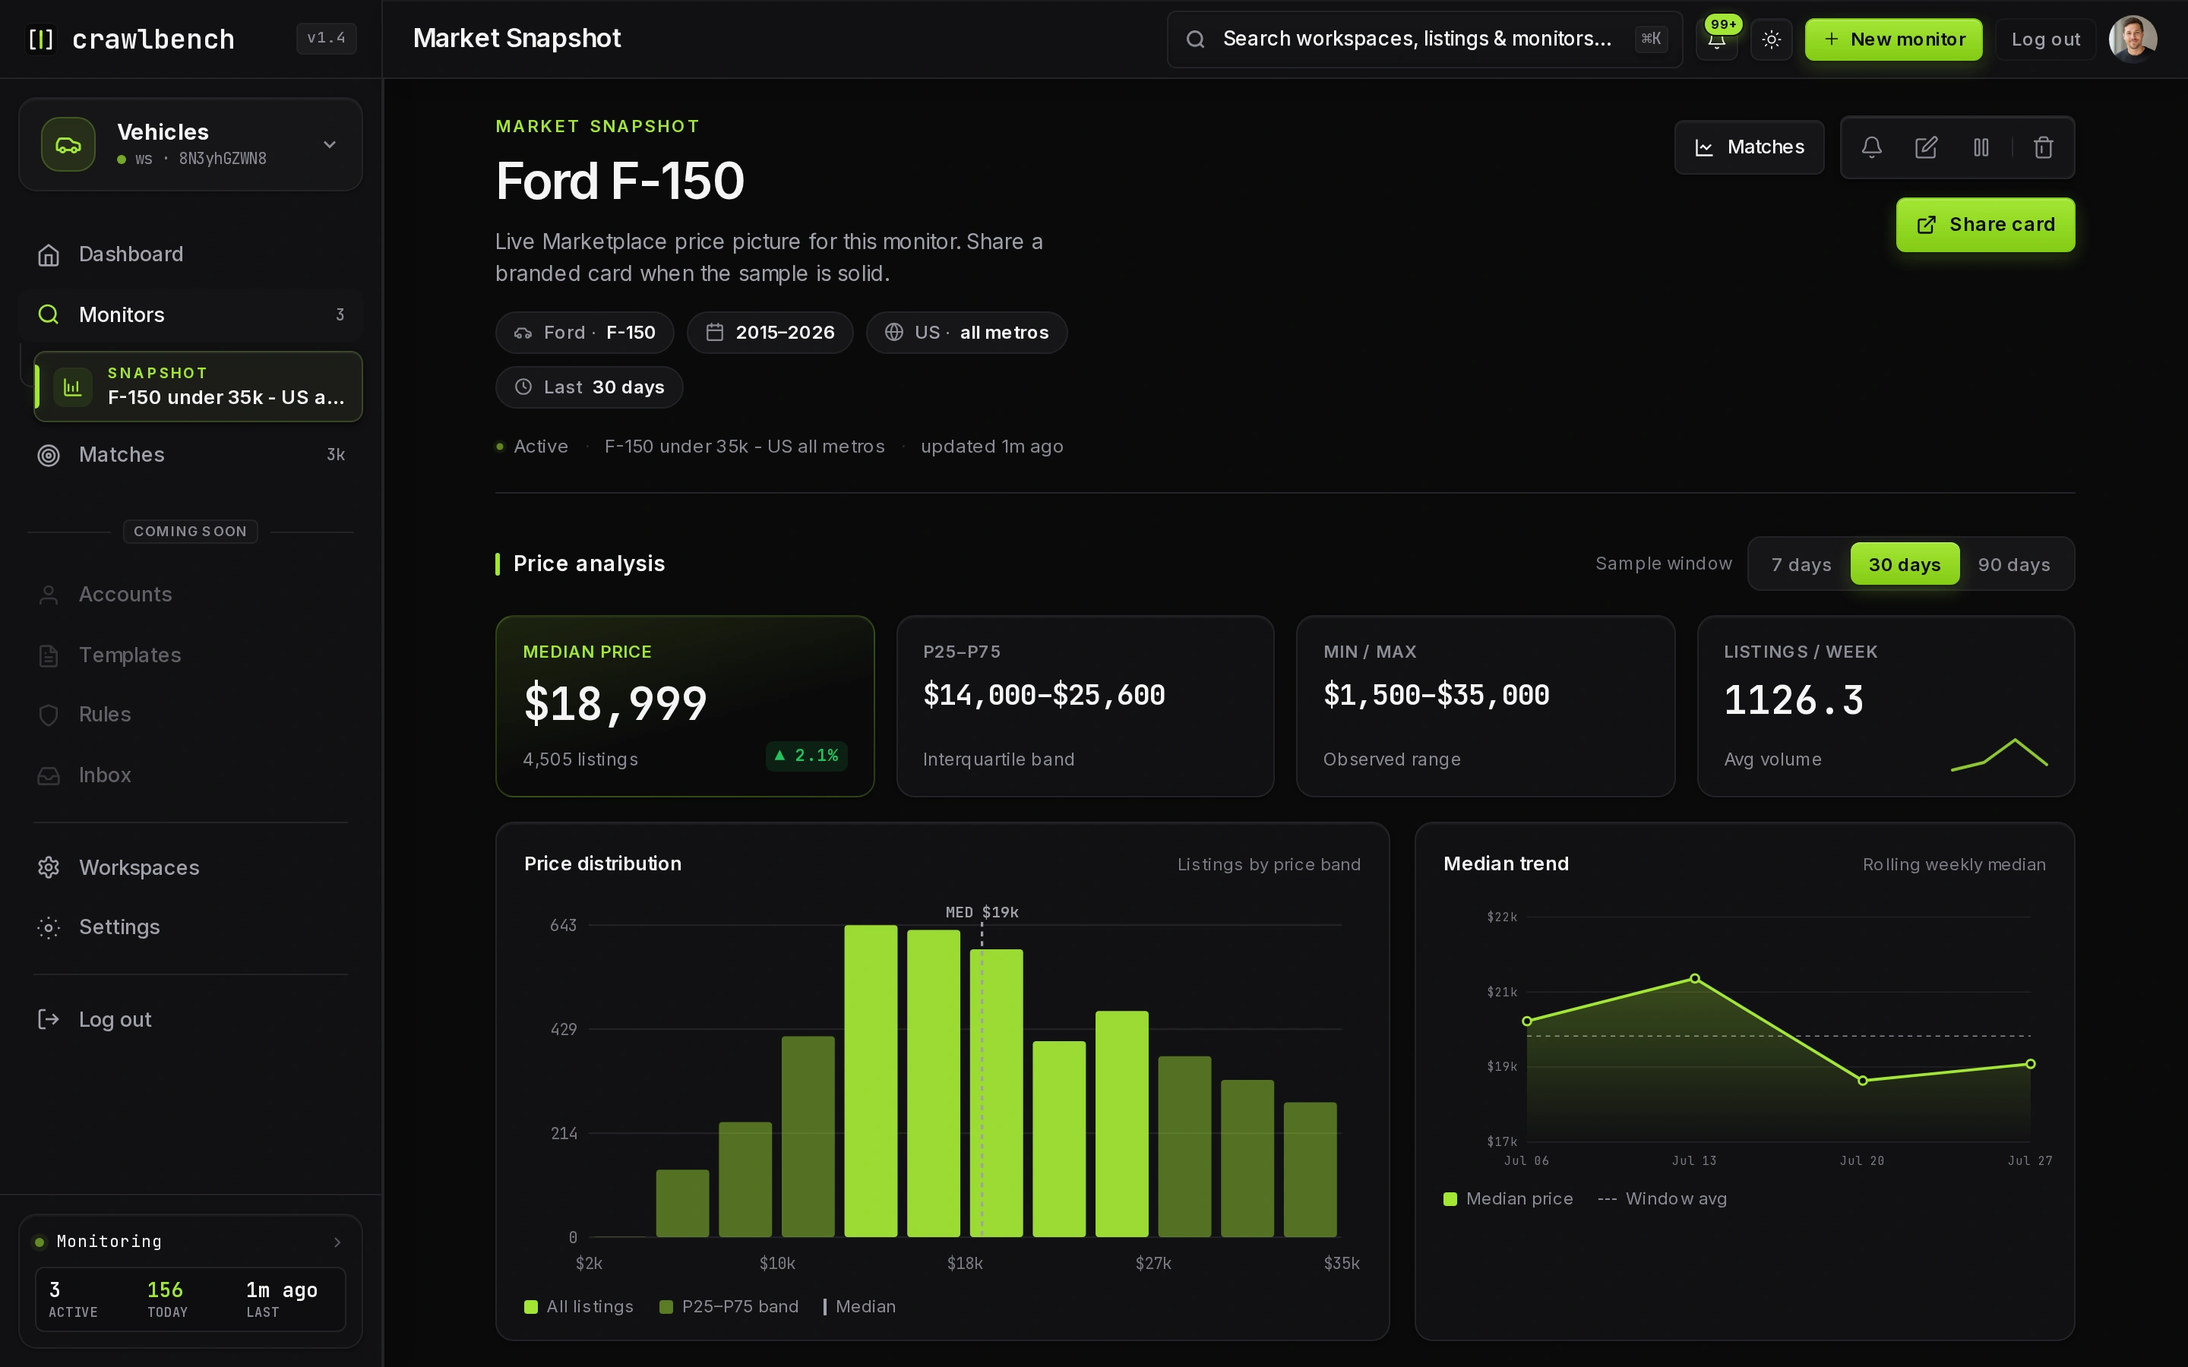
Task: Open notifications bell with 99+ badge
Action: (1716, 39)
